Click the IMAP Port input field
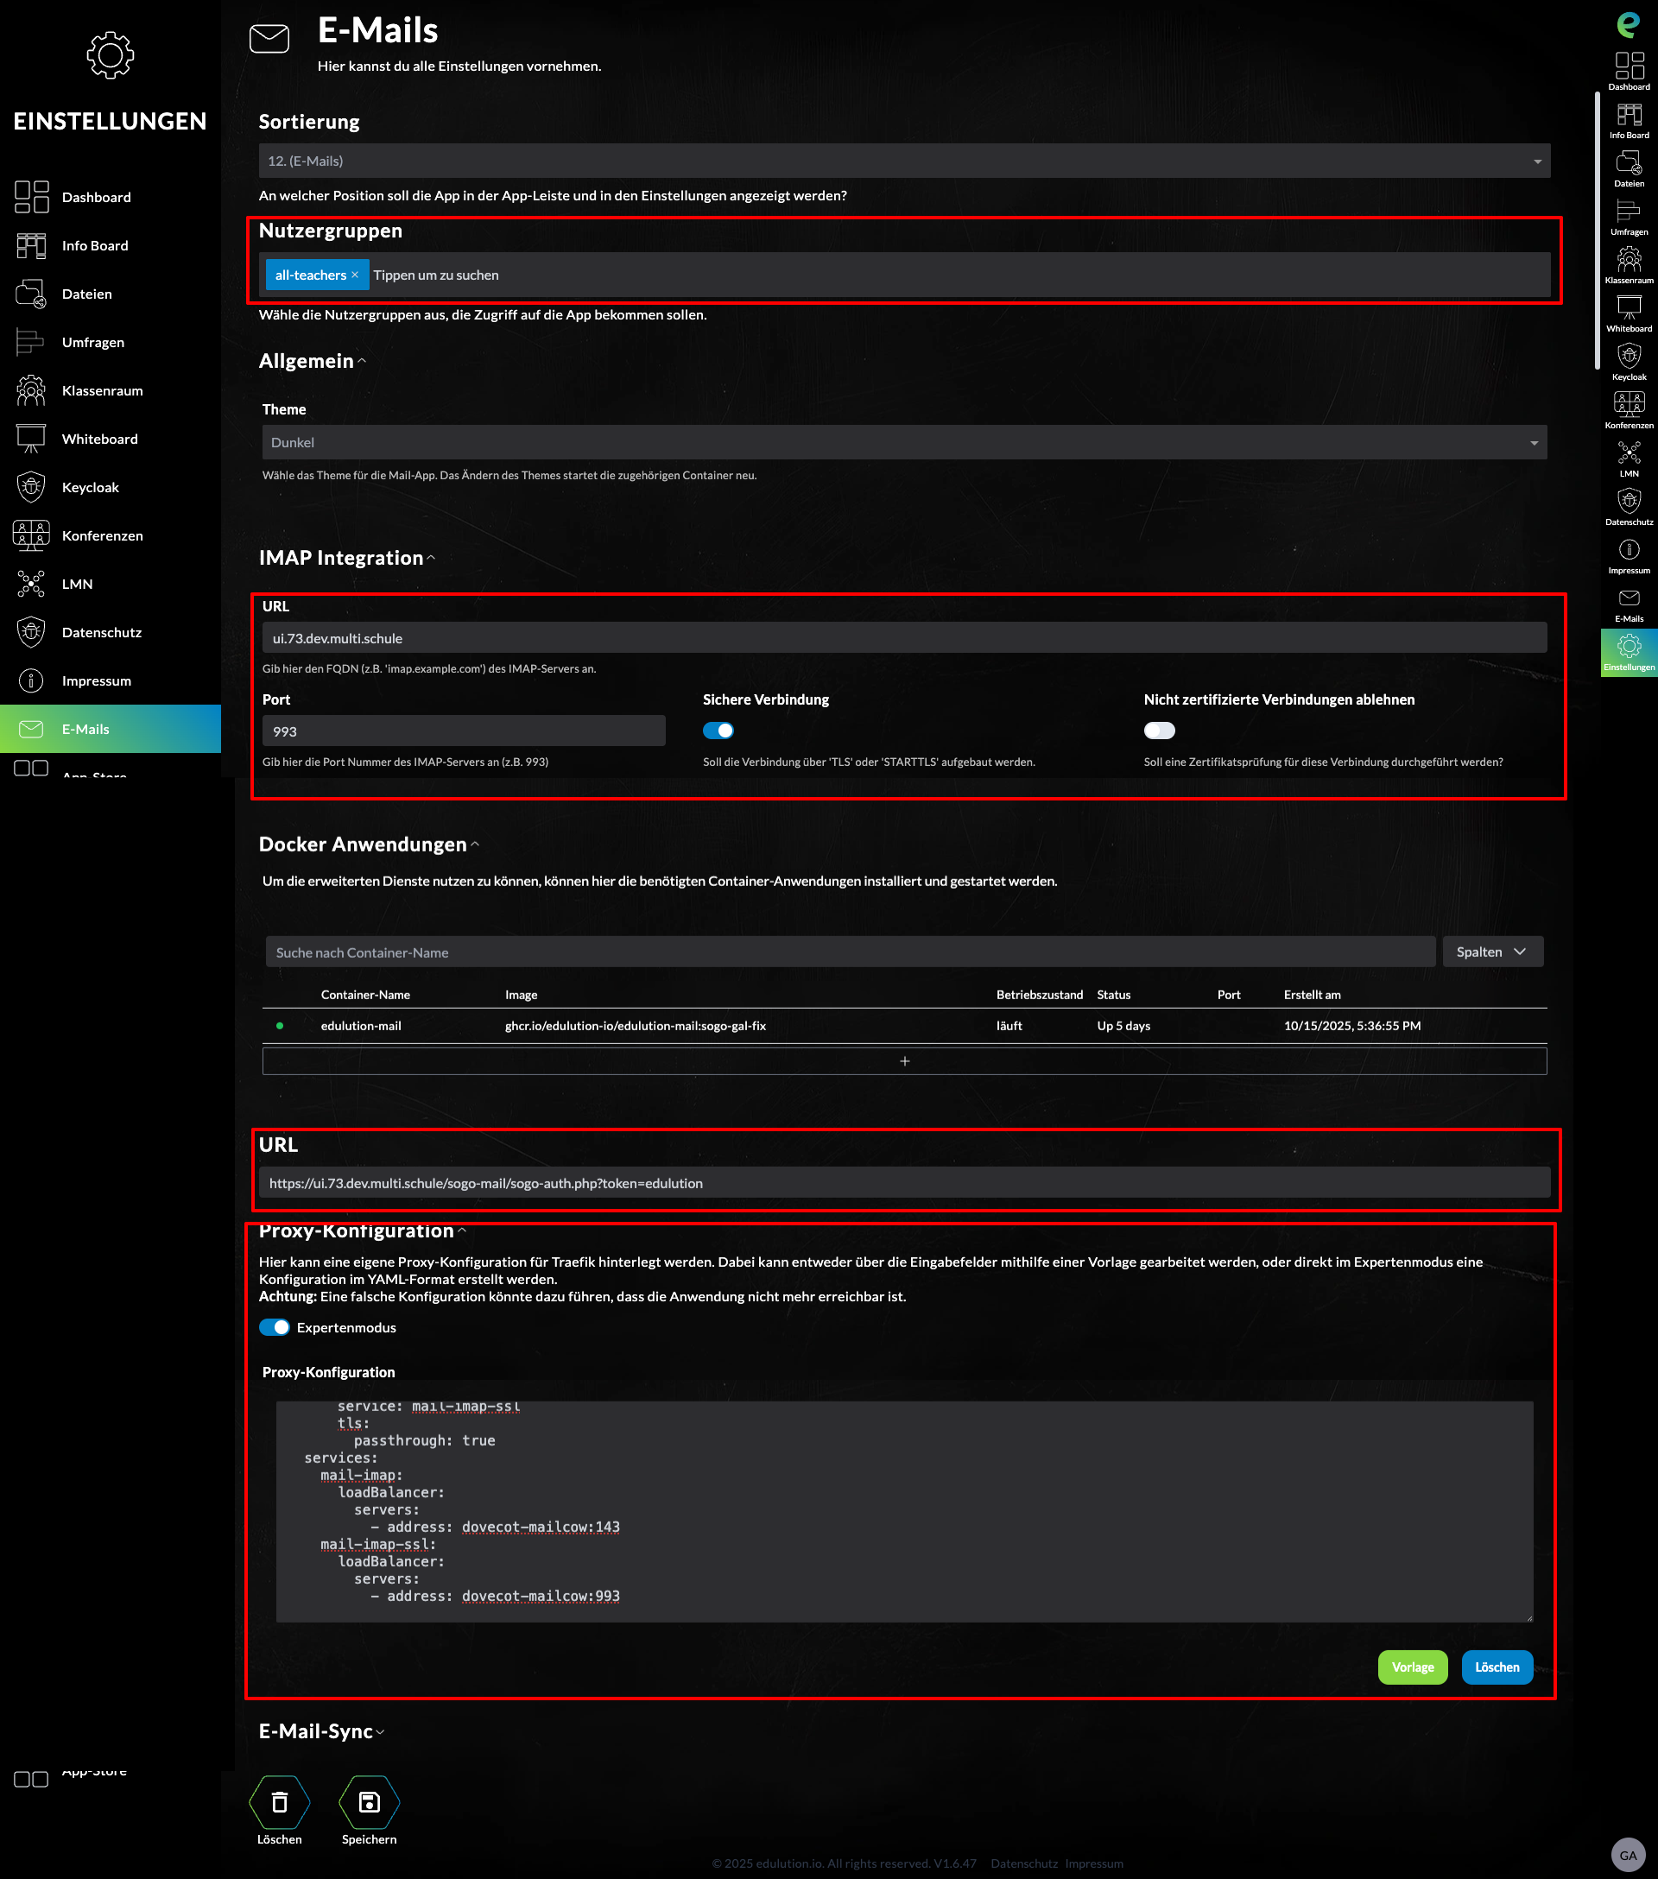Screen dimensions: 1658x1879 coord(463,731)
